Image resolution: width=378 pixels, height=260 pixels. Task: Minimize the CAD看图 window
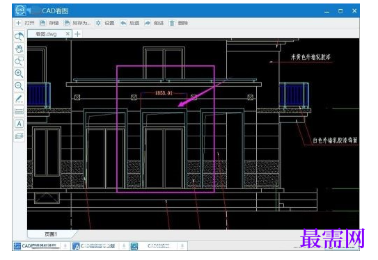[x=326, y=11]
